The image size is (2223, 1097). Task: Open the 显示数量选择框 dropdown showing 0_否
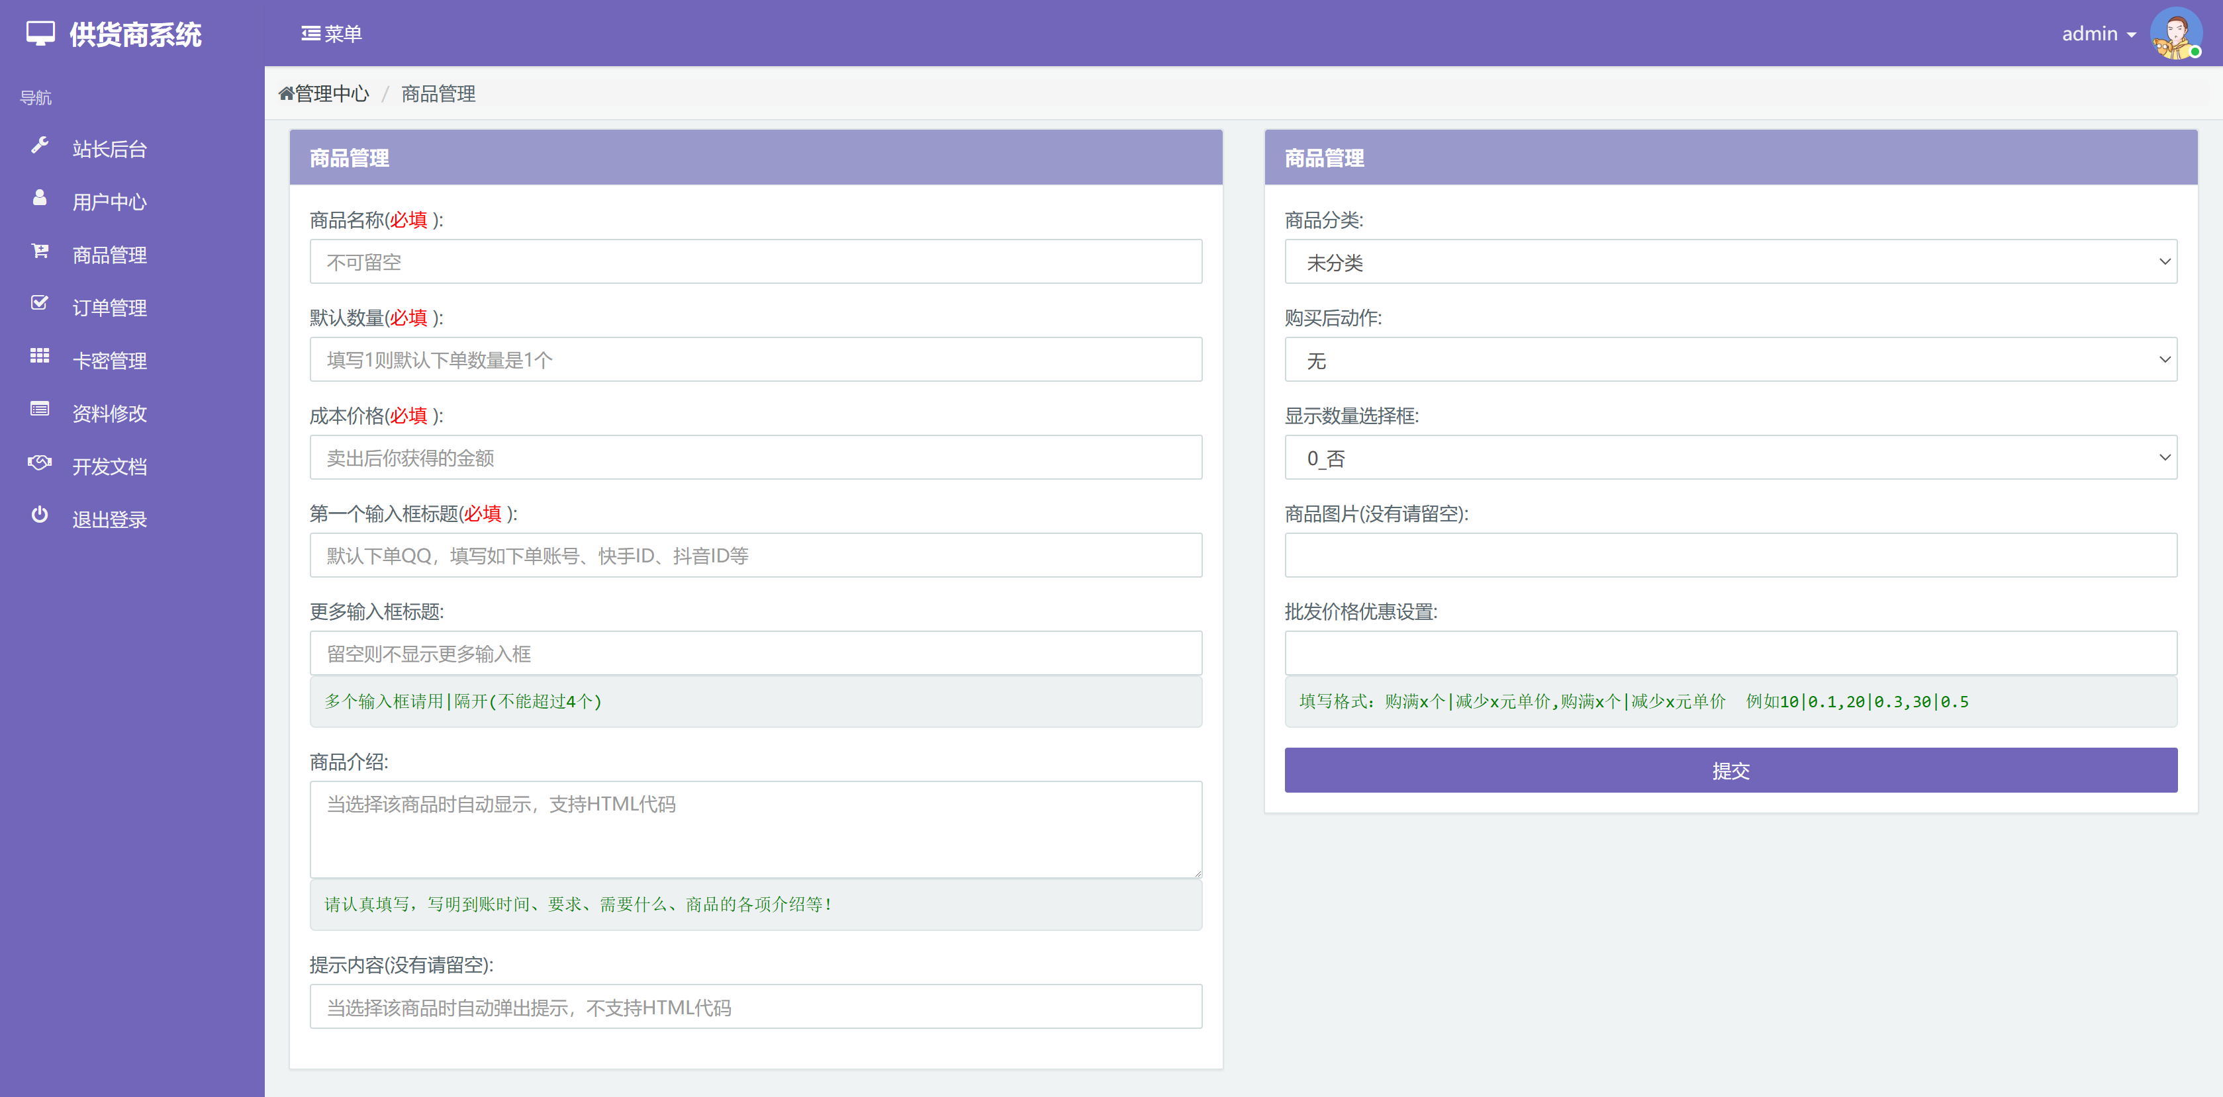(x=1730, y=458)
